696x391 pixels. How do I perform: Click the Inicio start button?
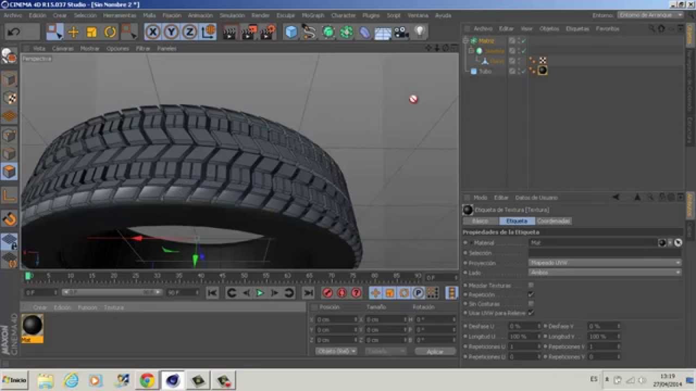pos(15,380)
